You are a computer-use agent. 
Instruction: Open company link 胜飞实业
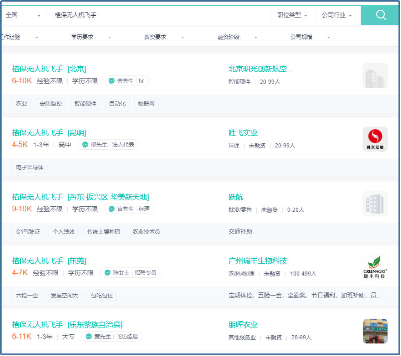[x=243, y=133]
